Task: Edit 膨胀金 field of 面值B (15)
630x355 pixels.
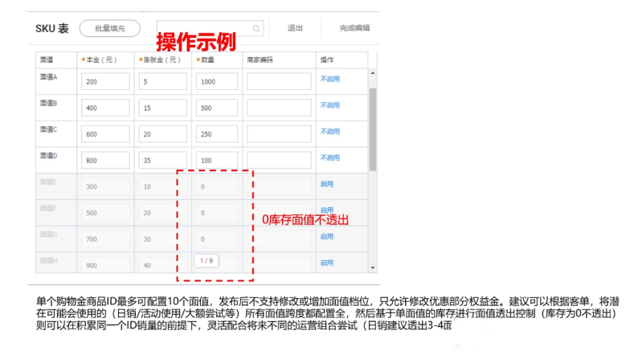Action: coord(162,108)
